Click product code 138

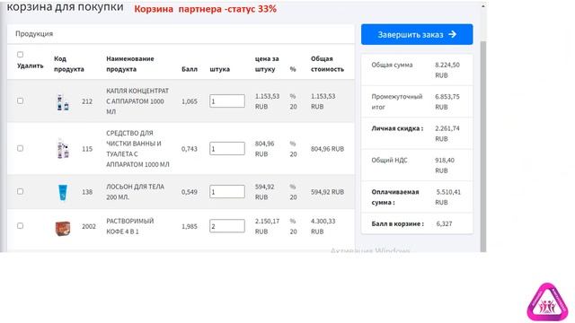tap(87, 192)
